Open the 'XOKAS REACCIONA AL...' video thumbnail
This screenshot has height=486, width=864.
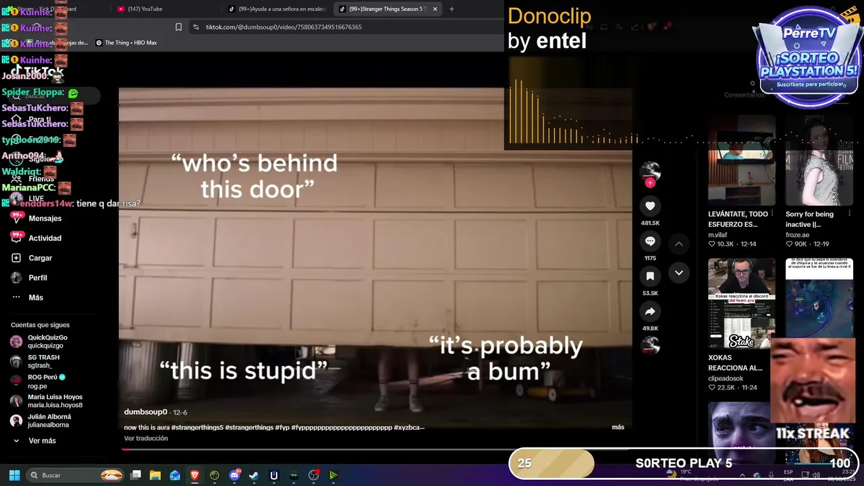pyautogui.click(x=741, y=303)
